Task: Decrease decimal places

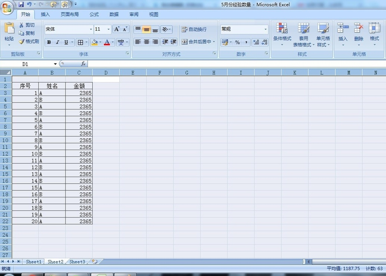Action: pos(264,43)
